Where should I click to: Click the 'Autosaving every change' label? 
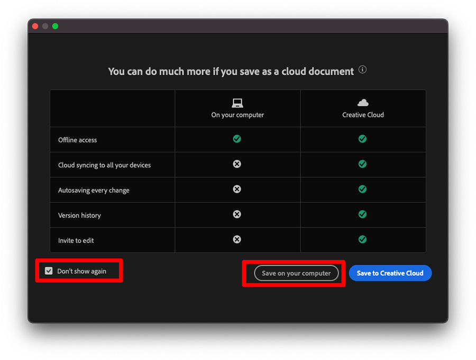pyautogui.click(x=94, y=191)
